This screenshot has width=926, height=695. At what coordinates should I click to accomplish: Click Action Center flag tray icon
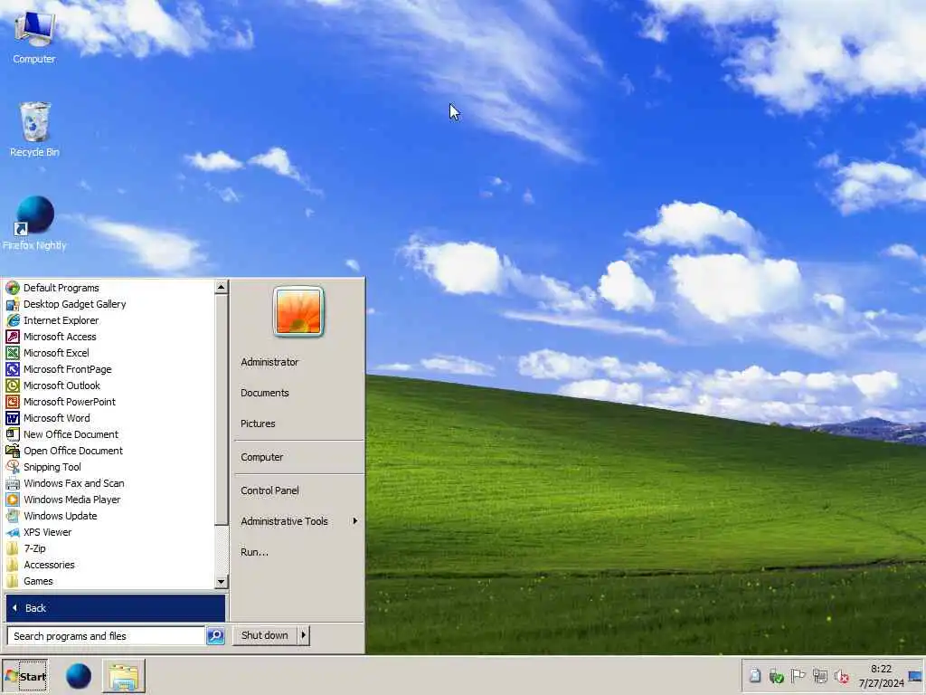(798, 676)
